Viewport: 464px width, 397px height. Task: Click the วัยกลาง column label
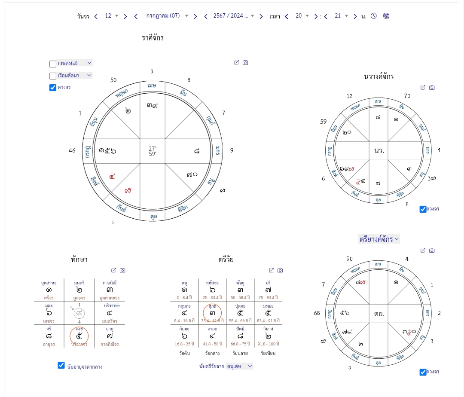(212, 353)
